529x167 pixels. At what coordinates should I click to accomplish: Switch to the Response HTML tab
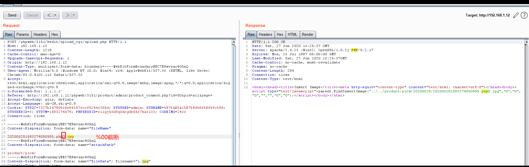click(x=293, y=34)
